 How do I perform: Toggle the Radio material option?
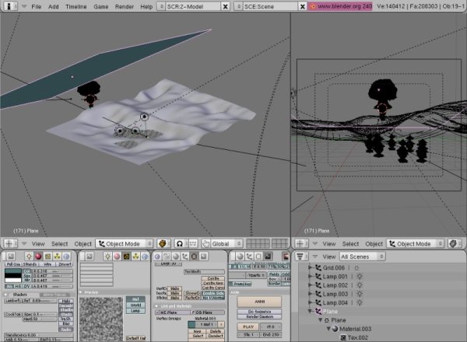[x=66, y=330]
